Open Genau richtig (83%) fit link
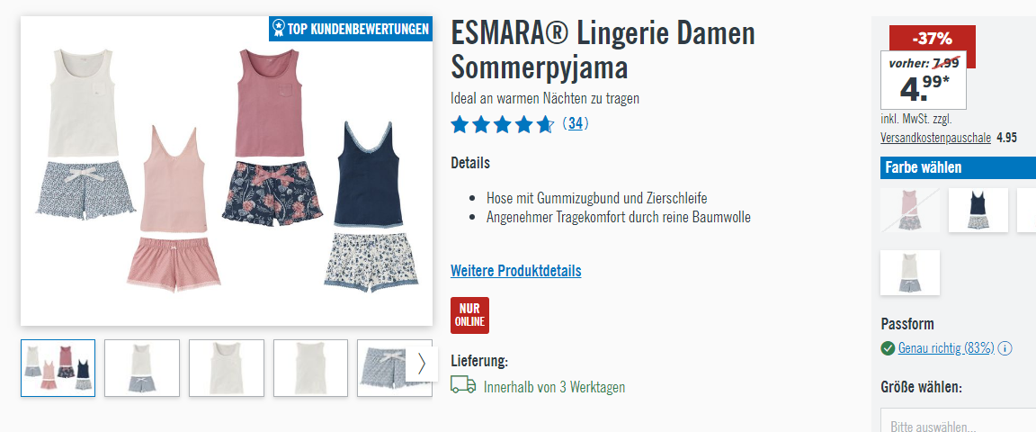Image resolution: width=1036 pixels, height=432 pixels. [946, 348]
